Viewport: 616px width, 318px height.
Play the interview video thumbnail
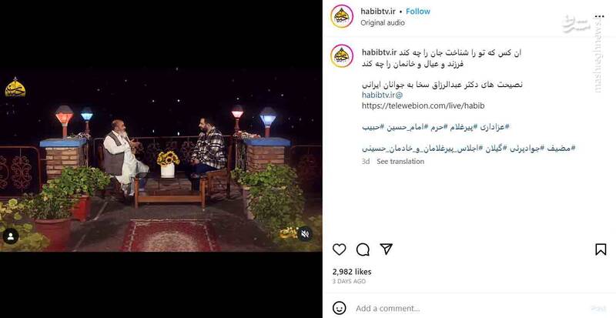[161, 159]
